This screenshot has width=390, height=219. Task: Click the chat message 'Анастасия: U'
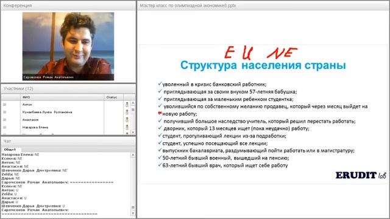click(14, 198)
